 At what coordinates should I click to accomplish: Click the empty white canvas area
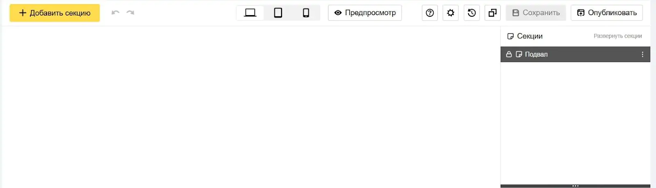(x=250, y=106)
